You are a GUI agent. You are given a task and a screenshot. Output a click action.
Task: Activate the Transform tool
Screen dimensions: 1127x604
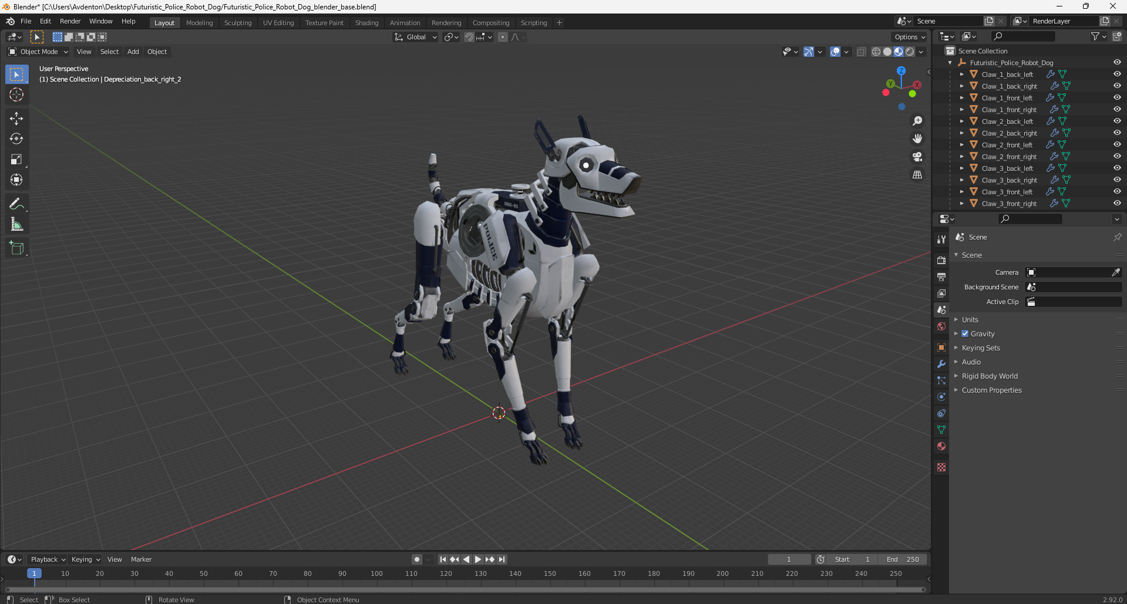point(16,180)
